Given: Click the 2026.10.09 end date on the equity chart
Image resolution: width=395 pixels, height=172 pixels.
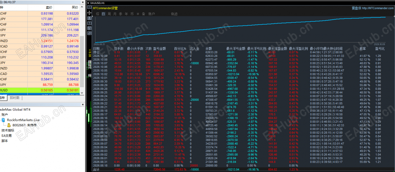Looking at the screenshot, I should pyautogui.click(x=380, y=44).
